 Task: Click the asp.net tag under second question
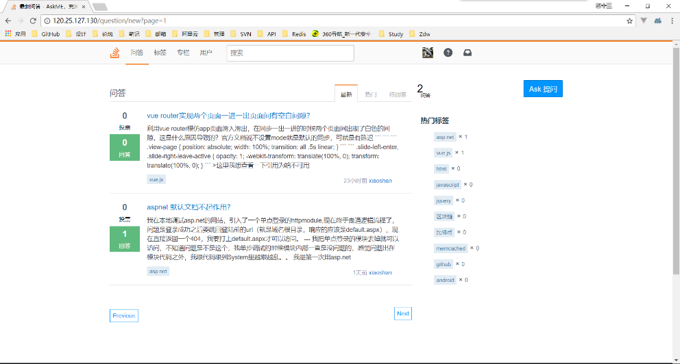pyautogui.click(x=158, y=272)
